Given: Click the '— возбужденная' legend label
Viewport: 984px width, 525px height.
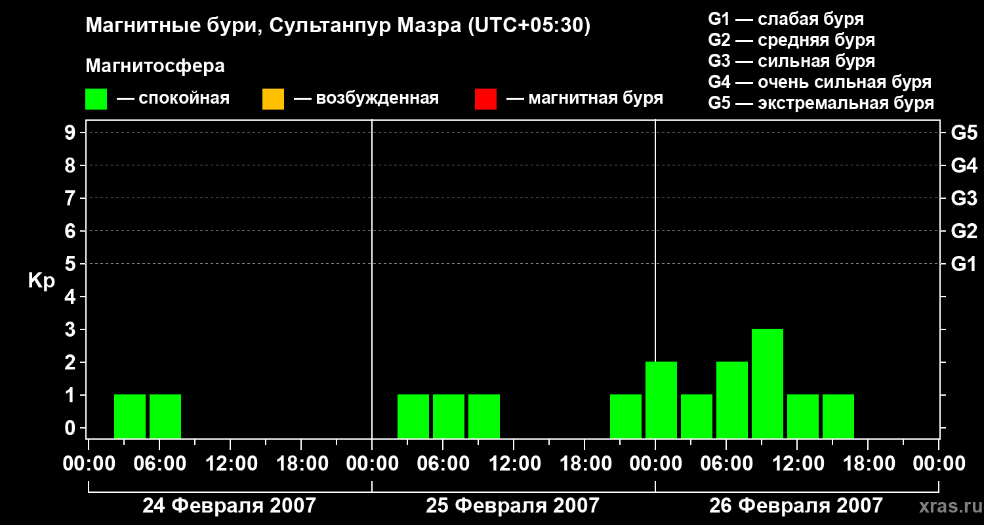Looking at the screenshot, I should coord(366,98).
